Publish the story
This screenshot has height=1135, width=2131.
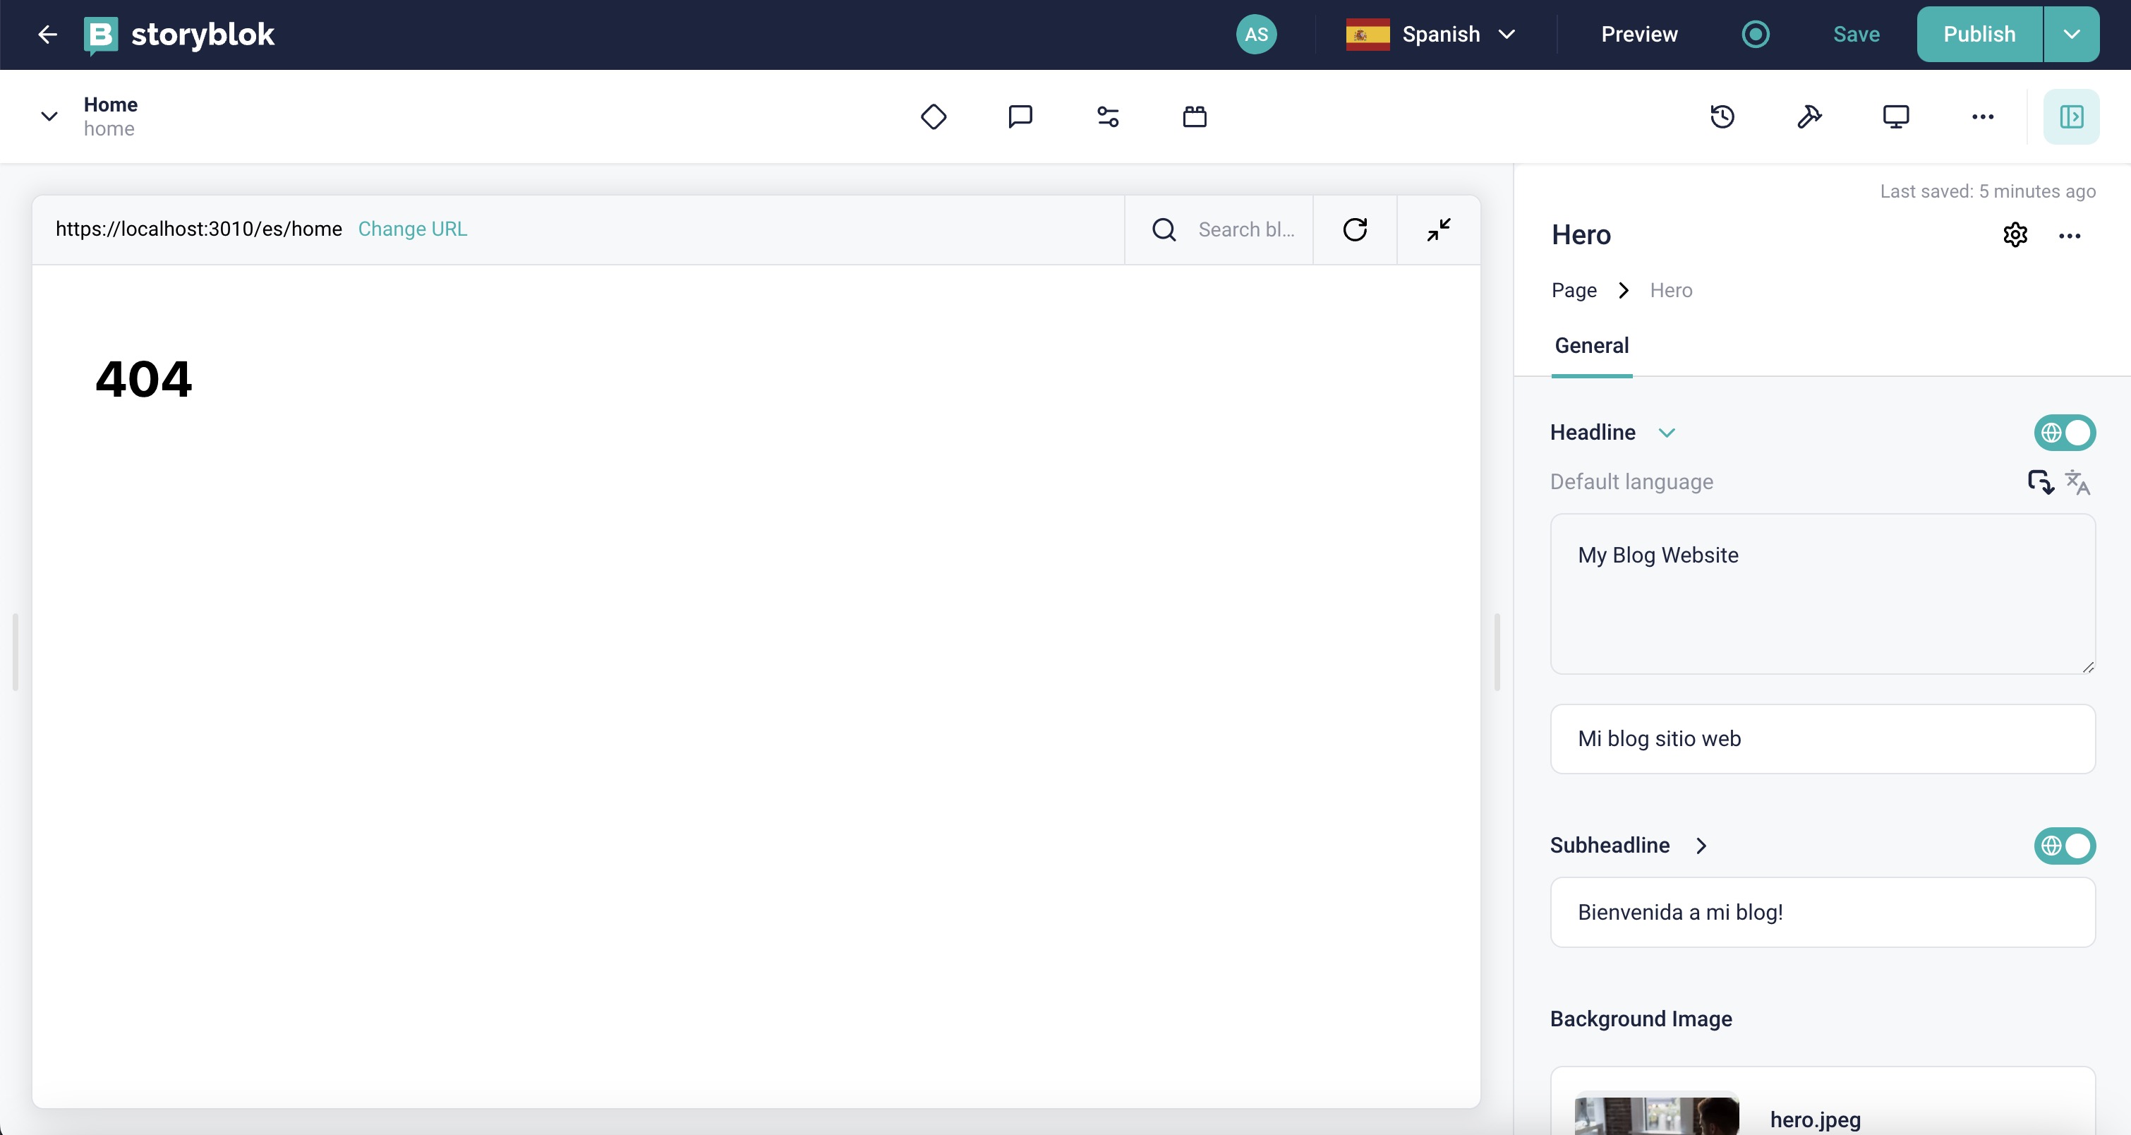1979,34
